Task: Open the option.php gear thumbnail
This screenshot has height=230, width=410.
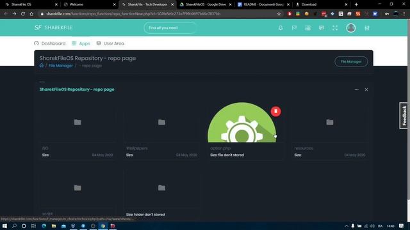Action: (x=242, y=123)
